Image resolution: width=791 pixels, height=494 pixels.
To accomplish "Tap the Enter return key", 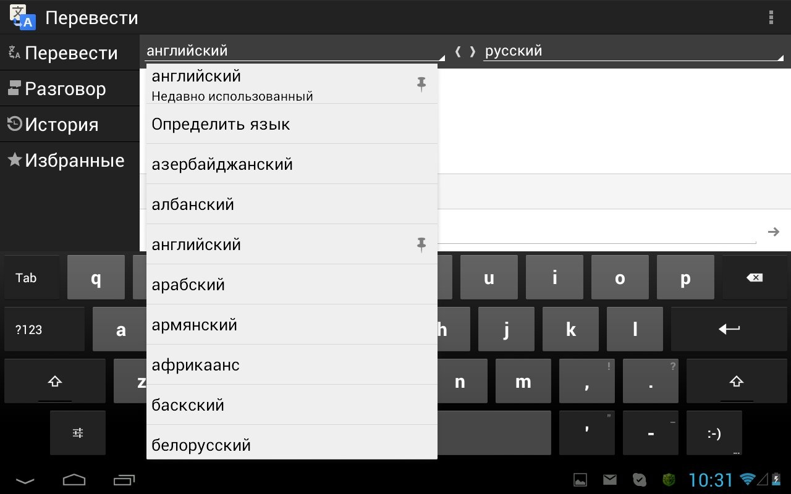I will pyautogui.click(x=729, y=329).
